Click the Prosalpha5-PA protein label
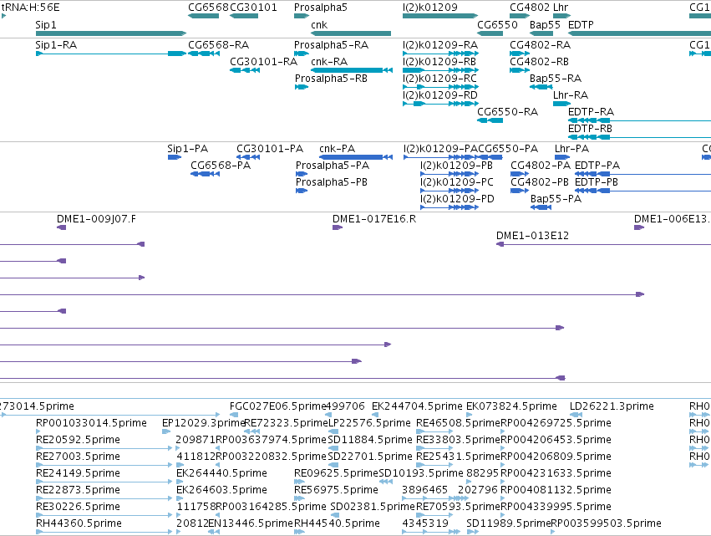This screenshot has height=536, width=711. (333, 166)
